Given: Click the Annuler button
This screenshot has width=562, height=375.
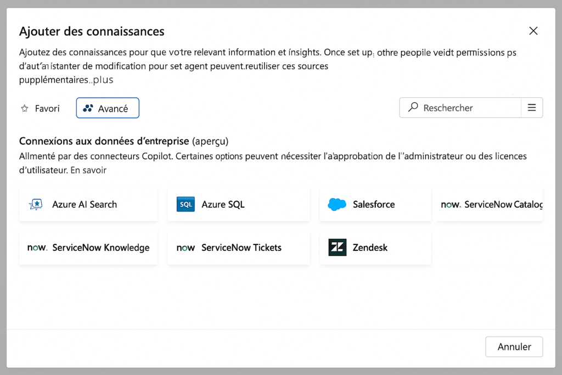Looking at the screenshot, I should click(x=514, y=346).
